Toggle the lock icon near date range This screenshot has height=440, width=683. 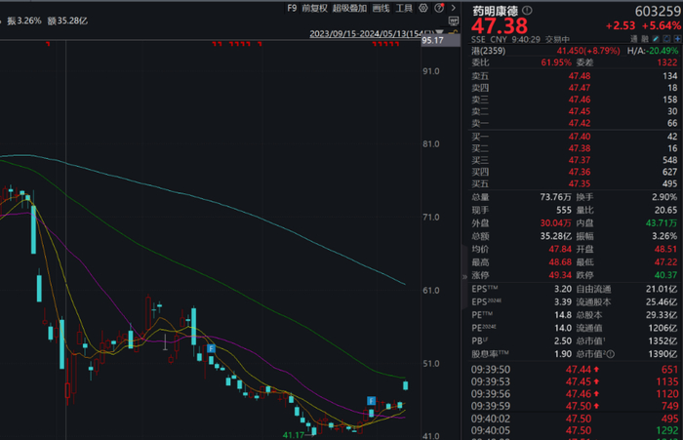(454, 32)
